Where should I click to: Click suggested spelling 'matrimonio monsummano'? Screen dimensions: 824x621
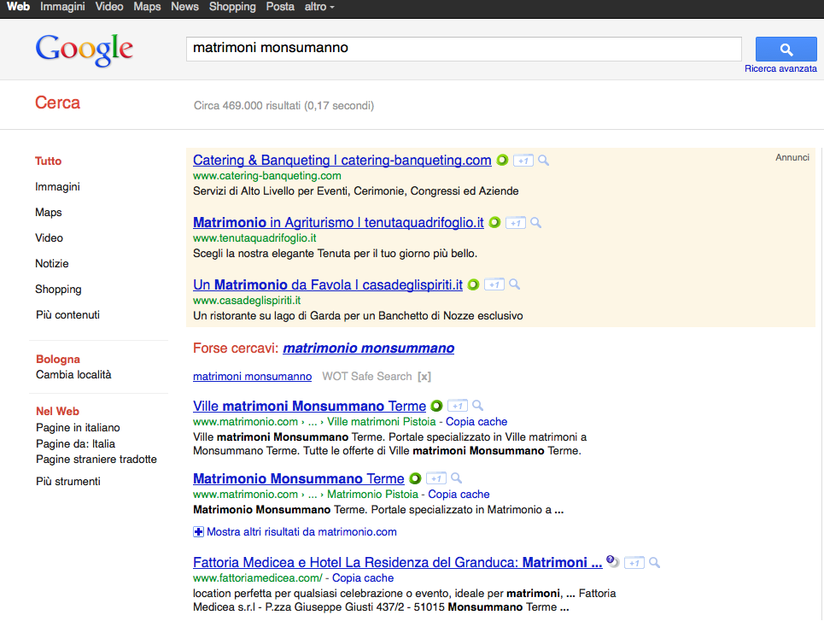point(368,349)
